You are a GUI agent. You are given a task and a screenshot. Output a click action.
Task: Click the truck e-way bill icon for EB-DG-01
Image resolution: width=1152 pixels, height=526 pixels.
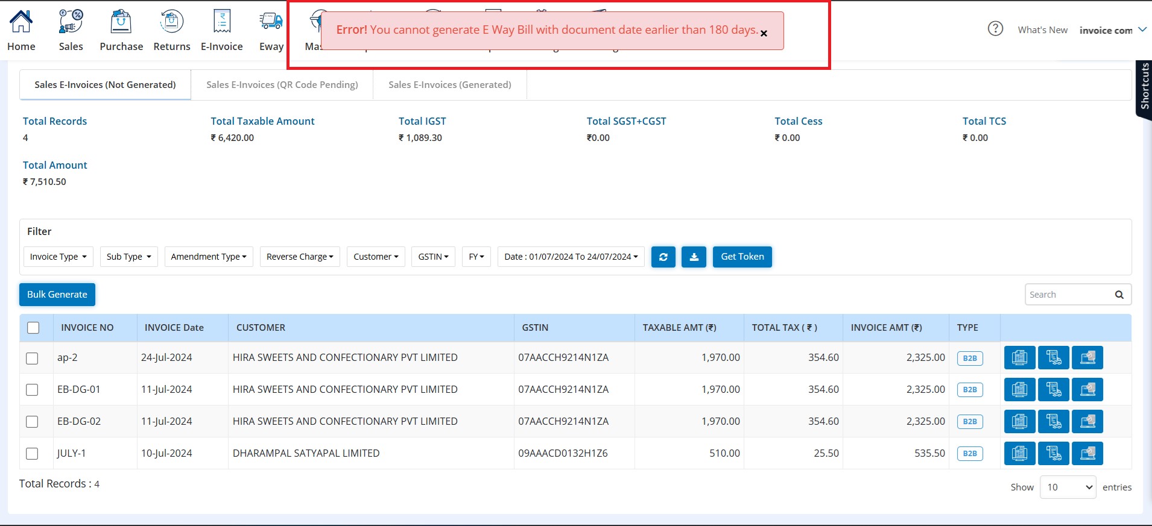1054,389
